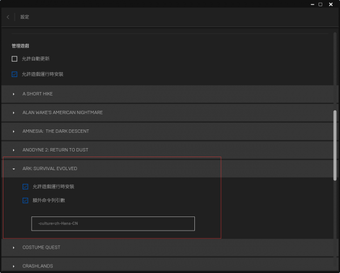Screen dimensions: 340x273
Task: Toggle ARK's 允許遊戲運行時安裝 checkbox
Action: (25, 187)
